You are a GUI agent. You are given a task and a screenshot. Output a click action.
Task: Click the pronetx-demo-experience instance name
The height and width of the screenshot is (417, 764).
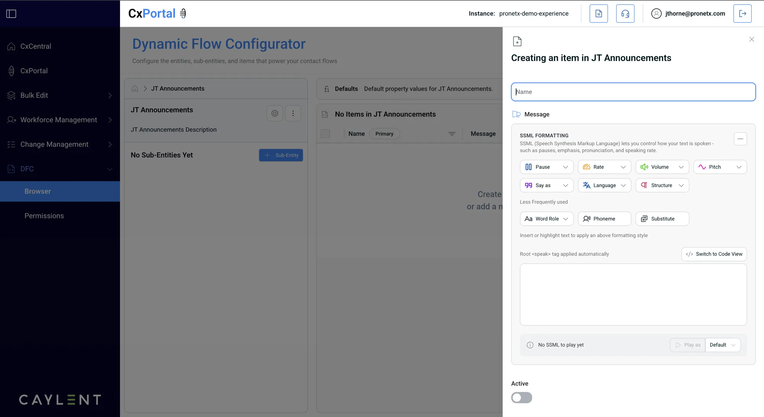pos(534,14)
